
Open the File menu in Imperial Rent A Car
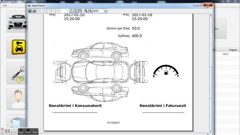click(x=5, y=6)
